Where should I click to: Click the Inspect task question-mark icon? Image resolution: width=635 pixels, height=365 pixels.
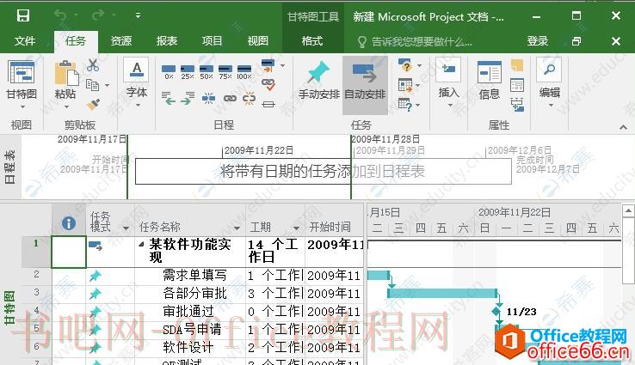pos(404,65)
